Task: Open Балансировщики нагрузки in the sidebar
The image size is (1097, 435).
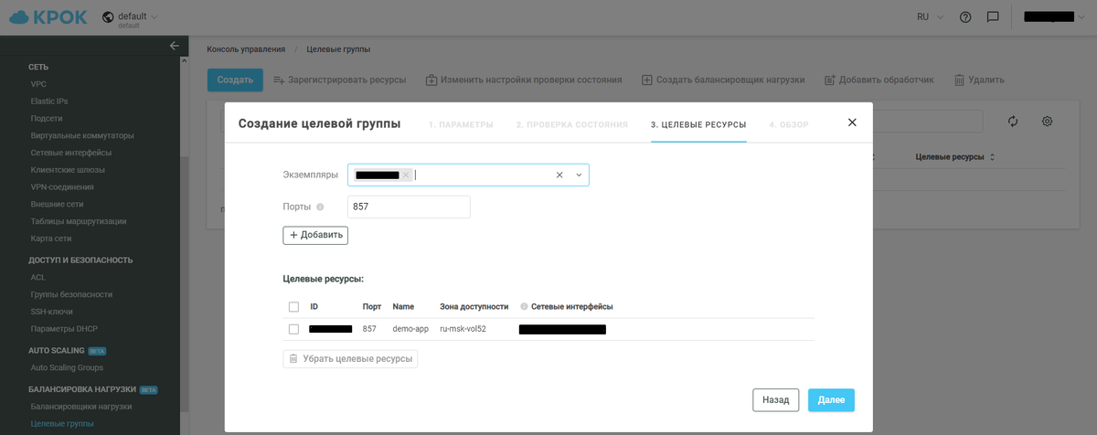Action: [81, 406]
